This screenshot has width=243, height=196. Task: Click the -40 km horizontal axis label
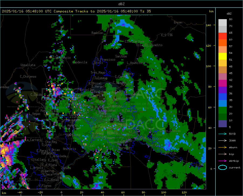20,192
